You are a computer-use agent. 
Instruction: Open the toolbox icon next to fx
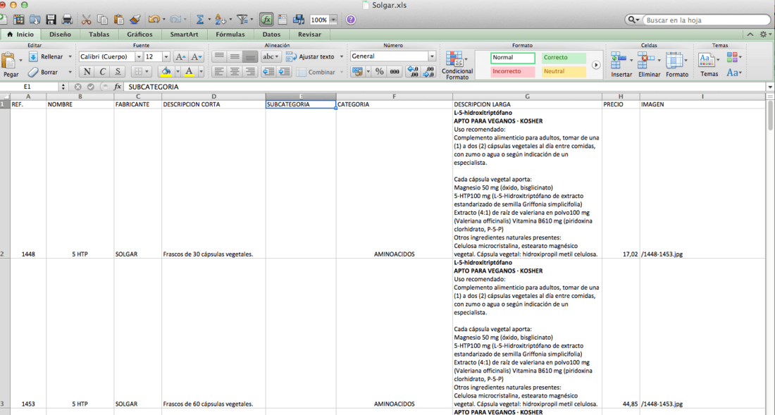coord(283,20)
